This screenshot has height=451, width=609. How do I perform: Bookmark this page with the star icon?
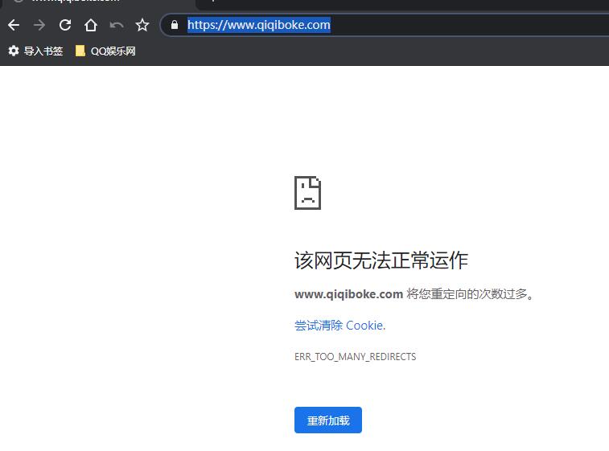[x=142, y=25]
